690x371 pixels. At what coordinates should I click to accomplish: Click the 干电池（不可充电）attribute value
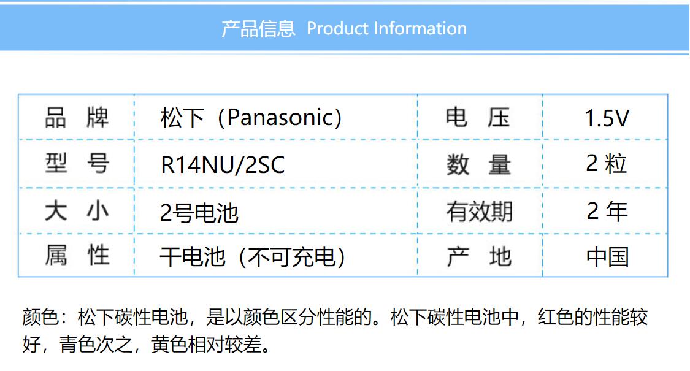point(253,257)
